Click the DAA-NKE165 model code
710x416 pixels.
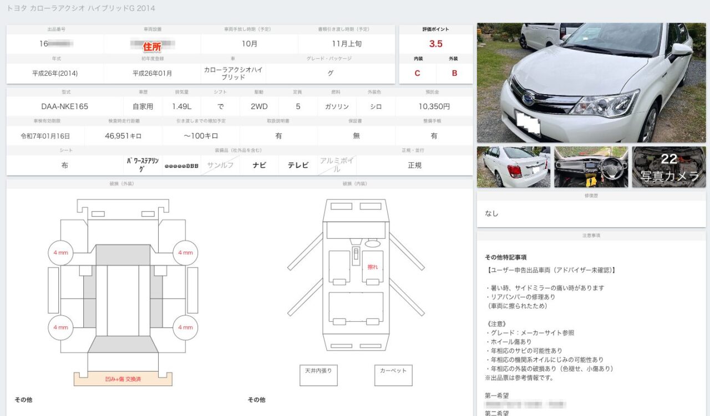tap(65, 106)
